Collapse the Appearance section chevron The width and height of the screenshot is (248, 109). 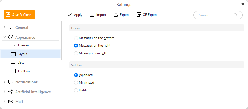pos(4,37)
